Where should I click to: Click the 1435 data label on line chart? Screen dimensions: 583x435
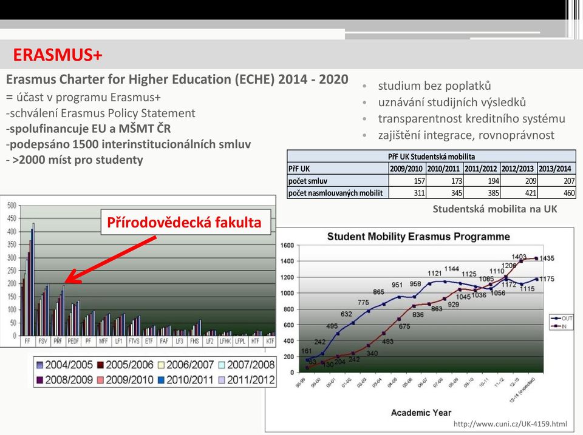click(547, 258)
